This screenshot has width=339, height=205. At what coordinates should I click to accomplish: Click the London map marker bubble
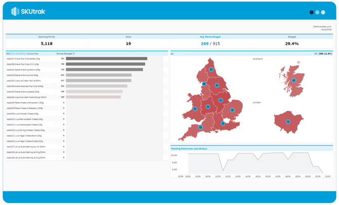click(288, 121)
